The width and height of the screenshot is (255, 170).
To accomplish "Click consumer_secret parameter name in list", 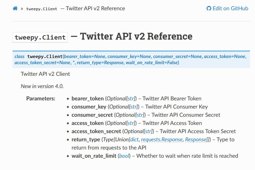I will (x=92, y=115).
